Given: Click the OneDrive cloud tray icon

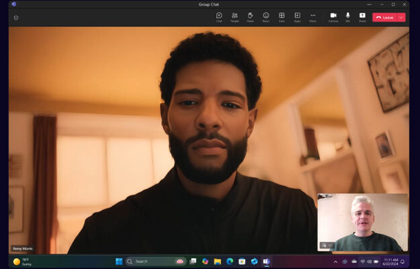Looking at the screenshot, I should coord(354,262).
